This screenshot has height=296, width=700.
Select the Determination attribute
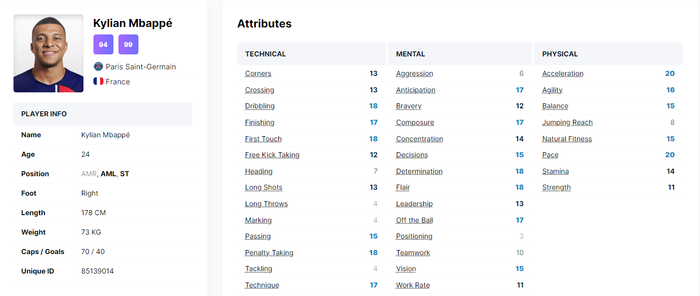[x=419, y=171]
